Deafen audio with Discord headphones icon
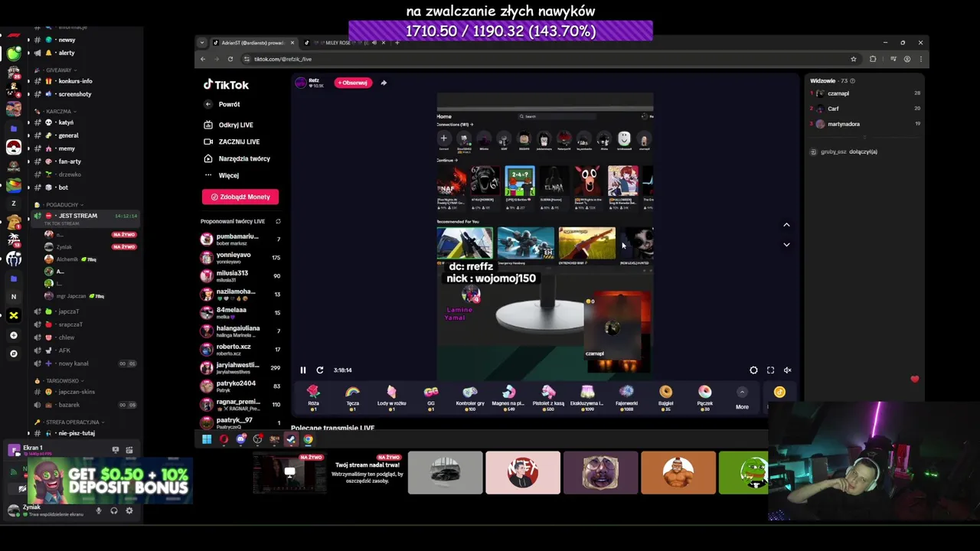 click(x=113, y=510)
